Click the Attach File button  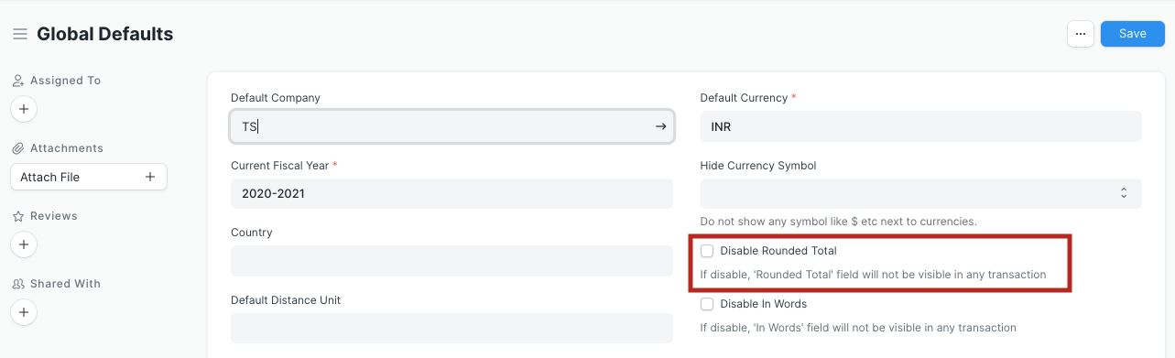89,177
